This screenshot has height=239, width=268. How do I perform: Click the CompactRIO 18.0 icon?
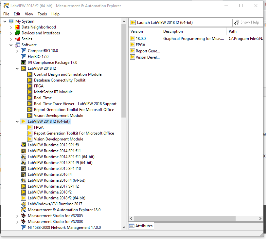pyautogui.click(x=24, y=51)
